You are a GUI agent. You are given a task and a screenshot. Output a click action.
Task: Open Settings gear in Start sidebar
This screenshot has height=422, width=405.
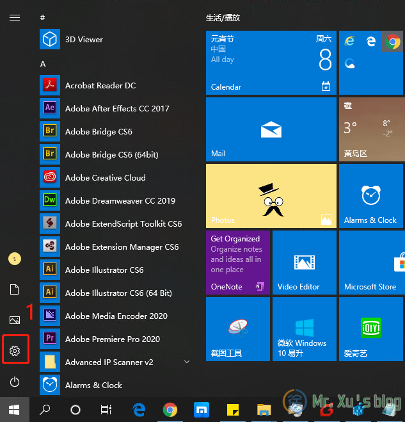(x=15, y=351)
